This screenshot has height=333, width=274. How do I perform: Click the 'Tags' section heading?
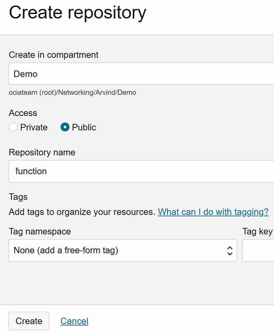[x=18, y=197]
